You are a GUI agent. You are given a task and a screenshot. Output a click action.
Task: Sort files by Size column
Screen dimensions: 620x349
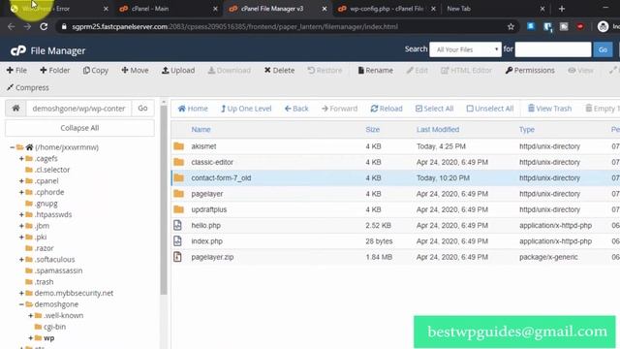point(372,129)
